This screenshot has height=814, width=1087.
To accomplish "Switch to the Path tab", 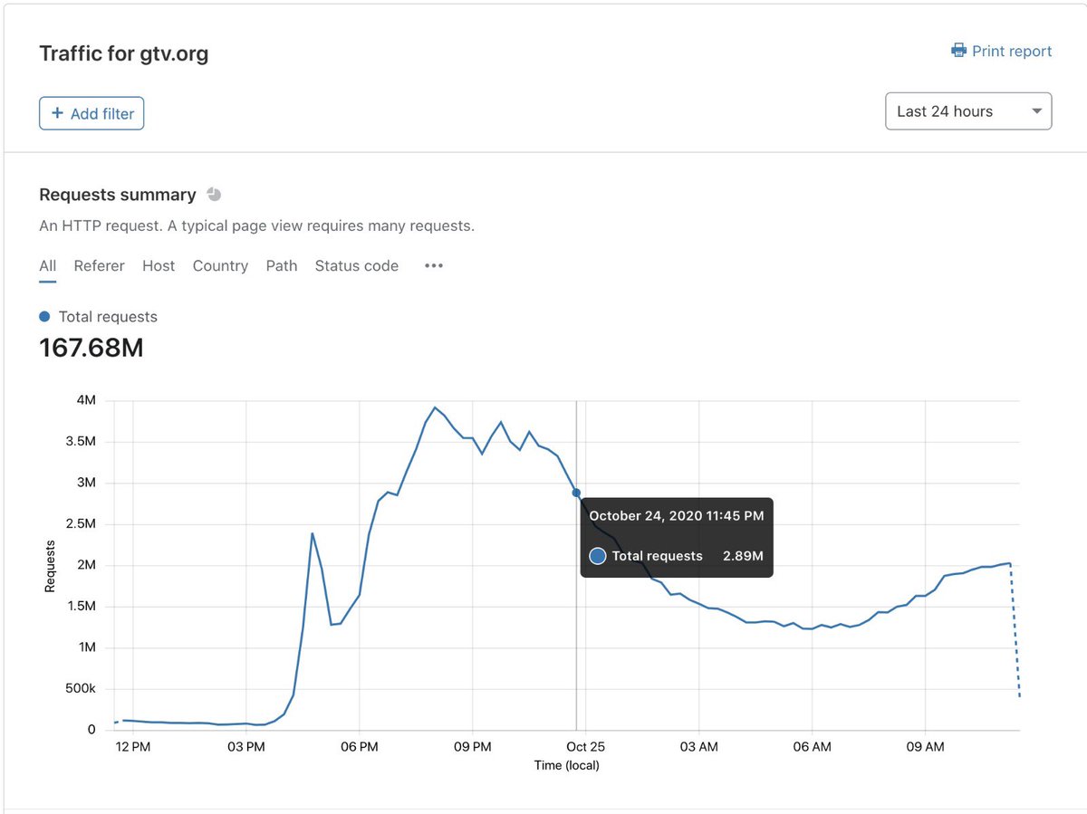I will 282,266.
